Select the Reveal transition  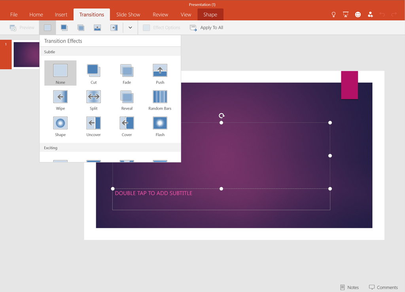tap(127, 99)
